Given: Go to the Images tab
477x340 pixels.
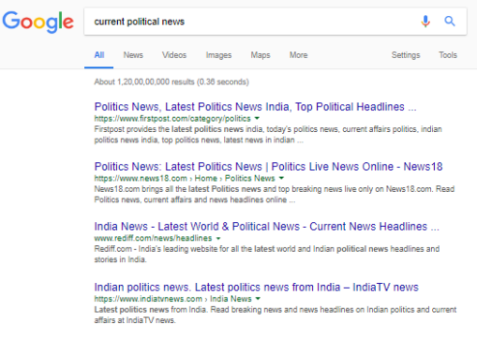Looking at the screenshot, I should 218,55.
